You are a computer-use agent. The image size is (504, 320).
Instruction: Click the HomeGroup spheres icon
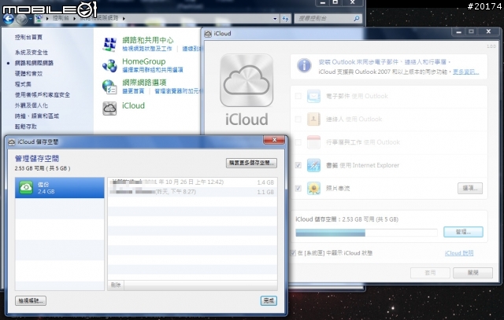[x=109, y=65]
